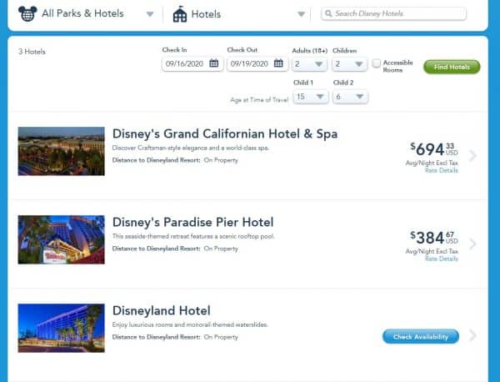The width and height of the screenshot is (500, 382).
Task: Click the Mickey Mouse globe icon
Action: pyautogui.click(x=27, y=13)
